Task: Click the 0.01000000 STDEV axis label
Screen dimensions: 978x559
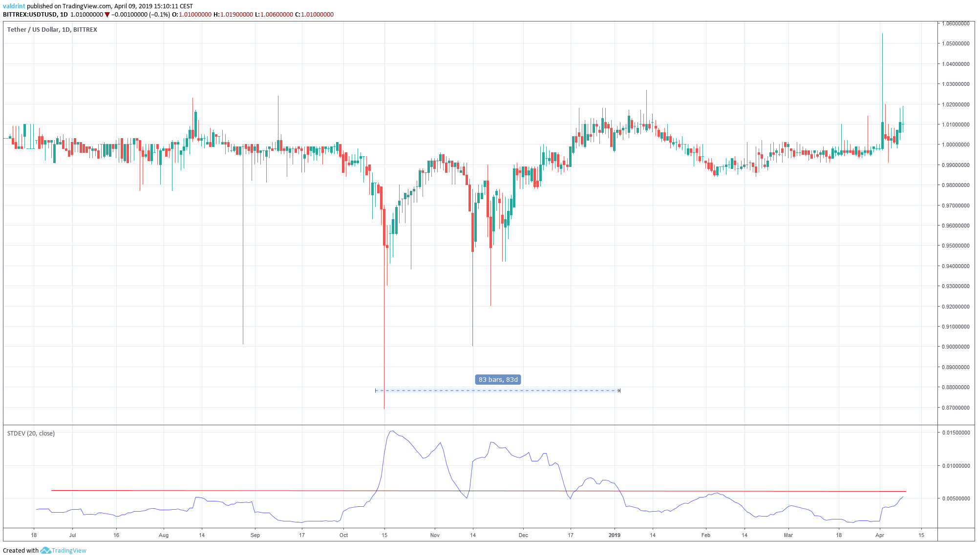Action: point(956,466)
